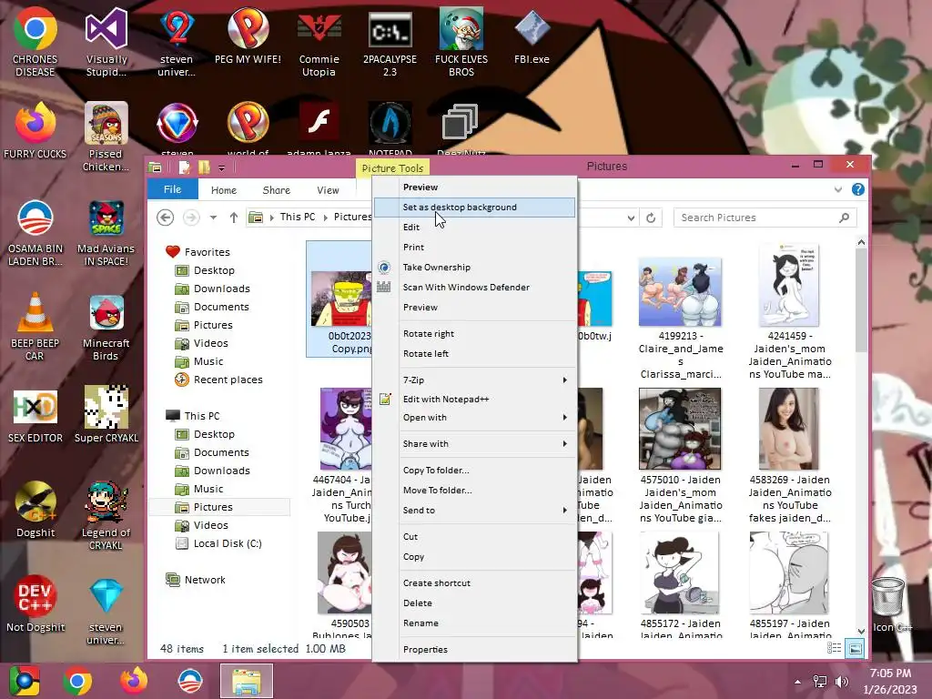
Task: Open the Commie Utopia desktop shortcut
Action: point(319,42)
